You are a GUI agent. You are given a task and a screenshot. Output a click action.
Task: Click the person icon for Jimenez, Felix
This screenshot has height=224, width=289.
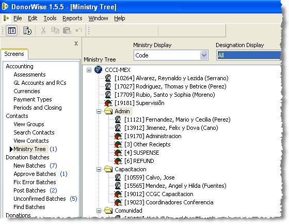[118, 128]
